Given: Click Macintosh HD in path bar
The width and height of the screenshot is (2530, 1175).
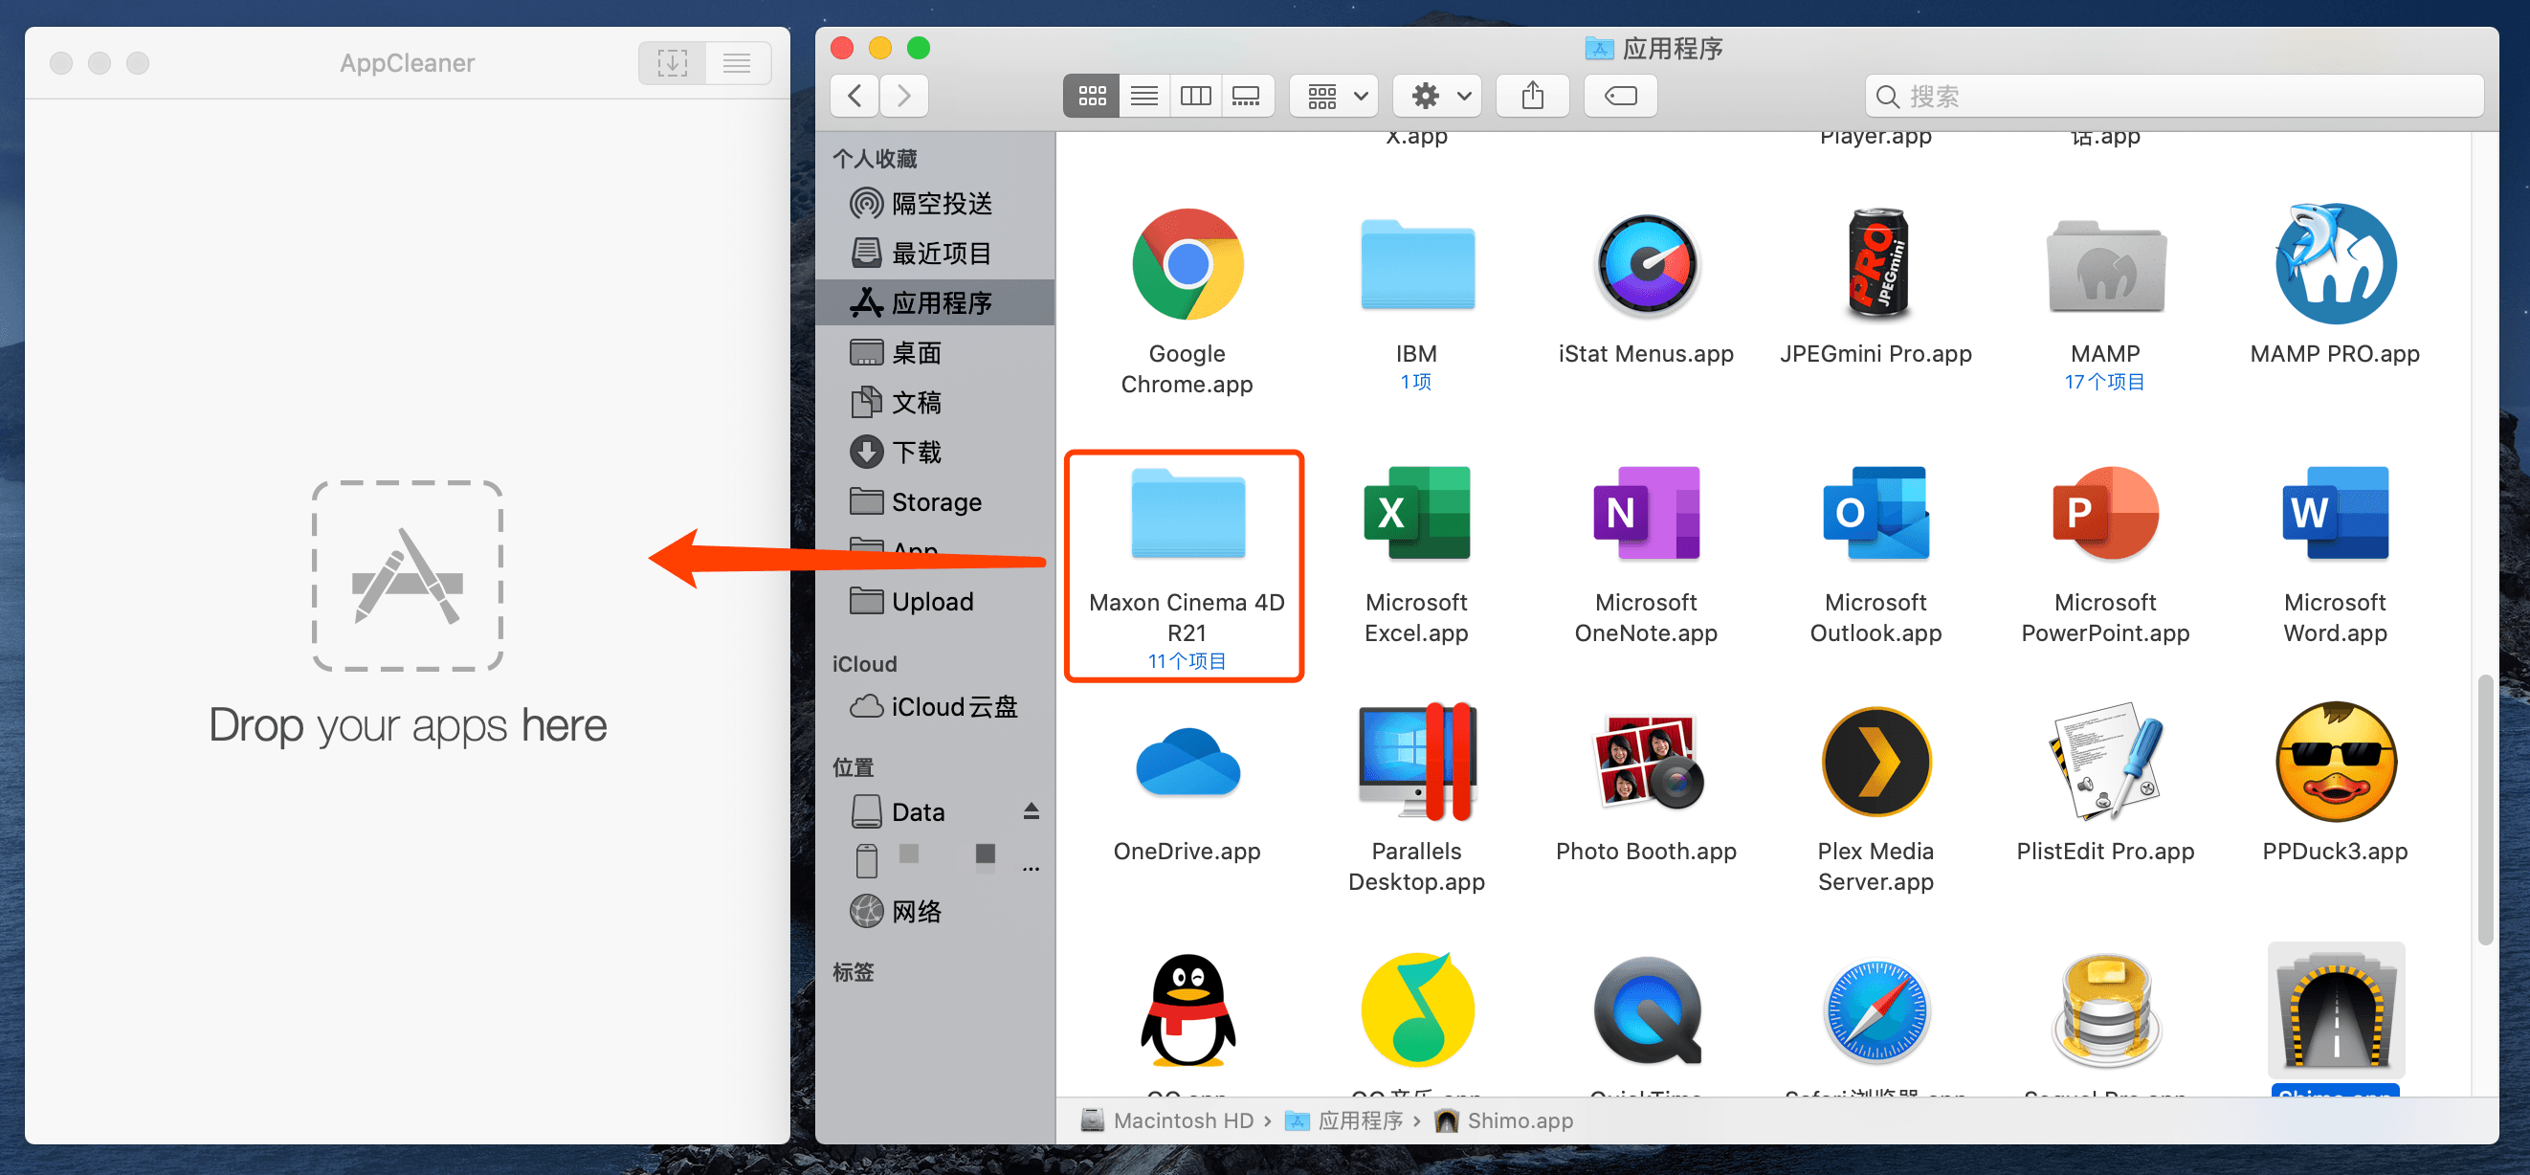Looking at the screenshot, I should 1166,1120.
